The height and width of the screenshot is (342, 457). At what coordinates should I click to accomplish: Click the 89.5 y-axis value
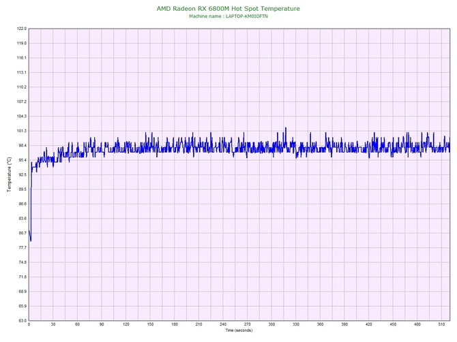23,189
